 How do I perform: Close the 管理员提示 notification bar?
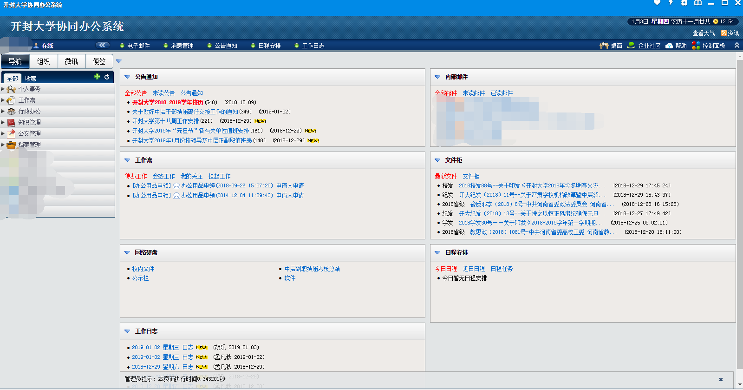click(721, 379)
